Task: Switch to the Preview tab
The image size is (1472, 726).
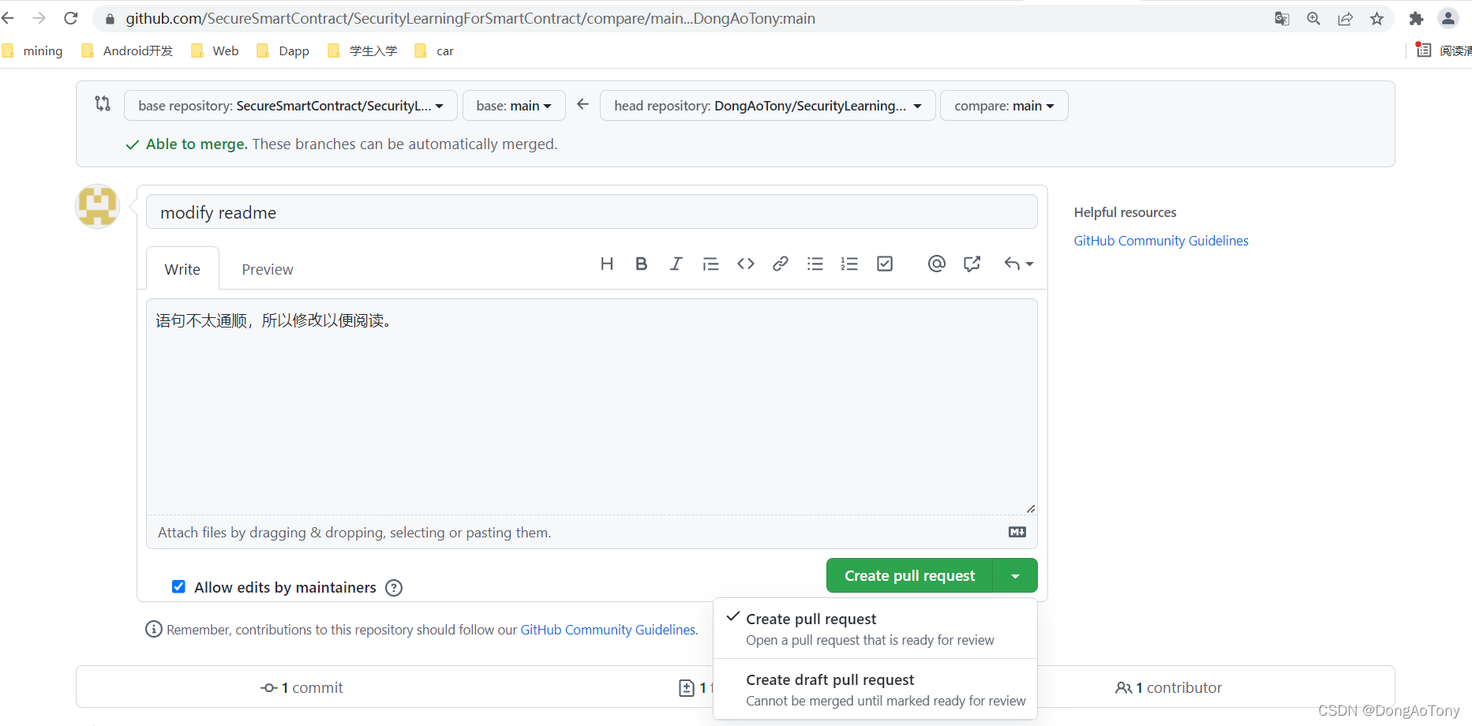Action: point(268,269)
